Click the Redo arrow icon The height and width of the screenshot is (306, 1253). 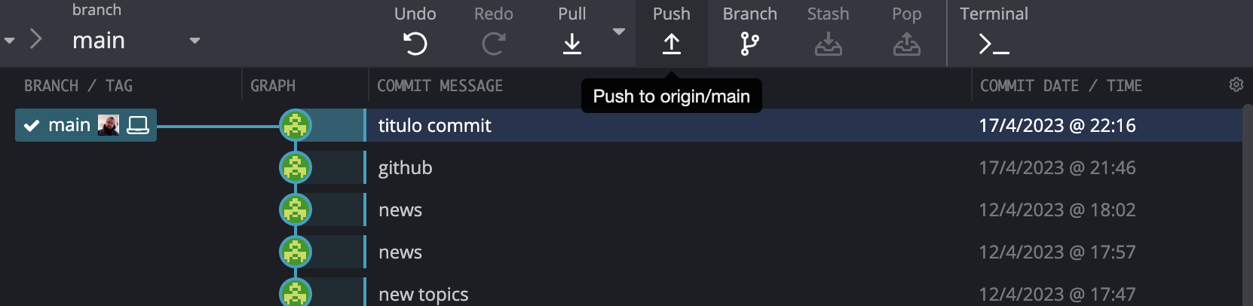(x=493, y=44)
